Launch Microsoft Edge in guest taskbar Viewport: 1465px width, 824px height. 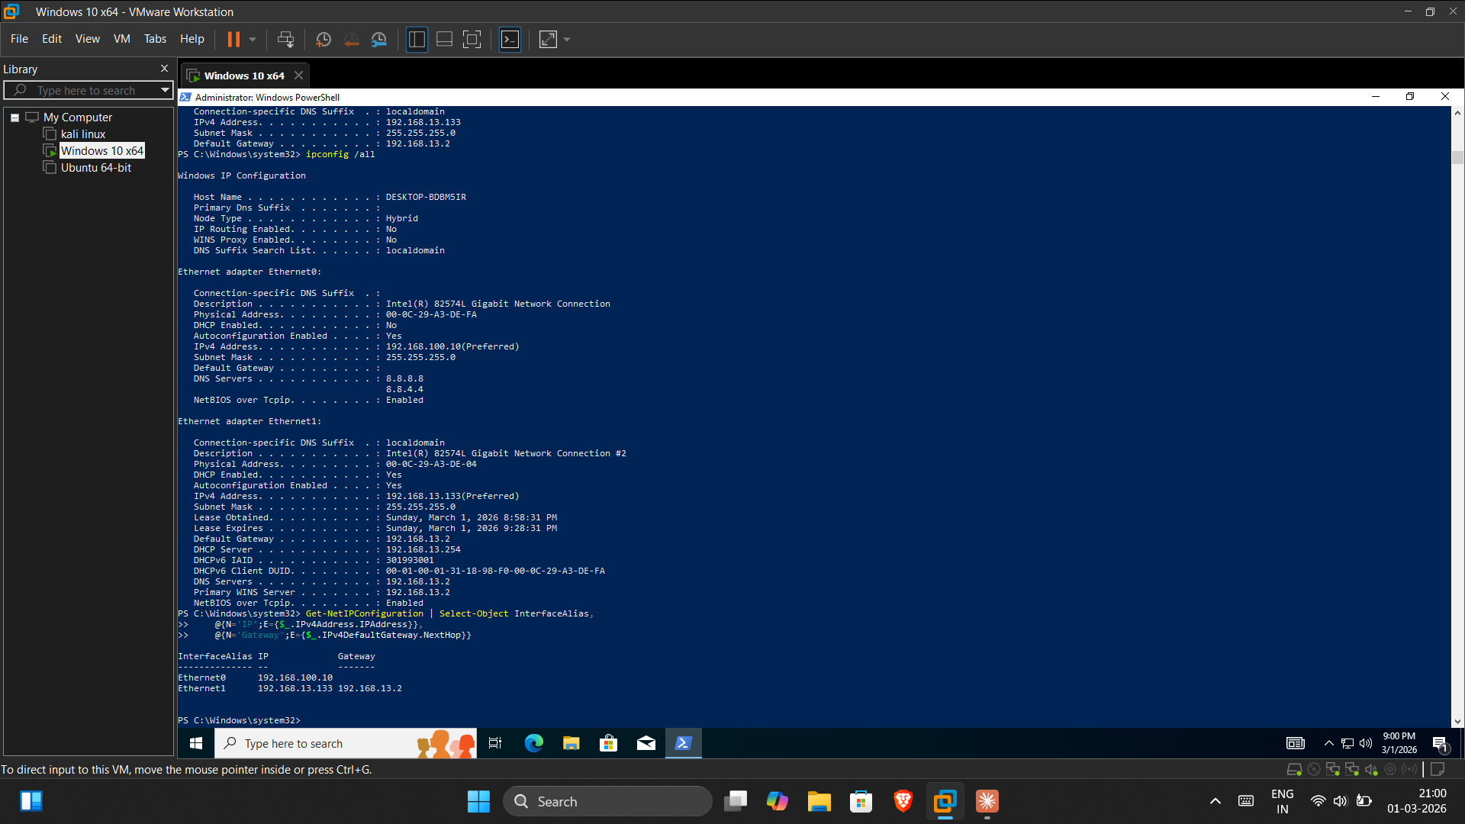[534, 743]
